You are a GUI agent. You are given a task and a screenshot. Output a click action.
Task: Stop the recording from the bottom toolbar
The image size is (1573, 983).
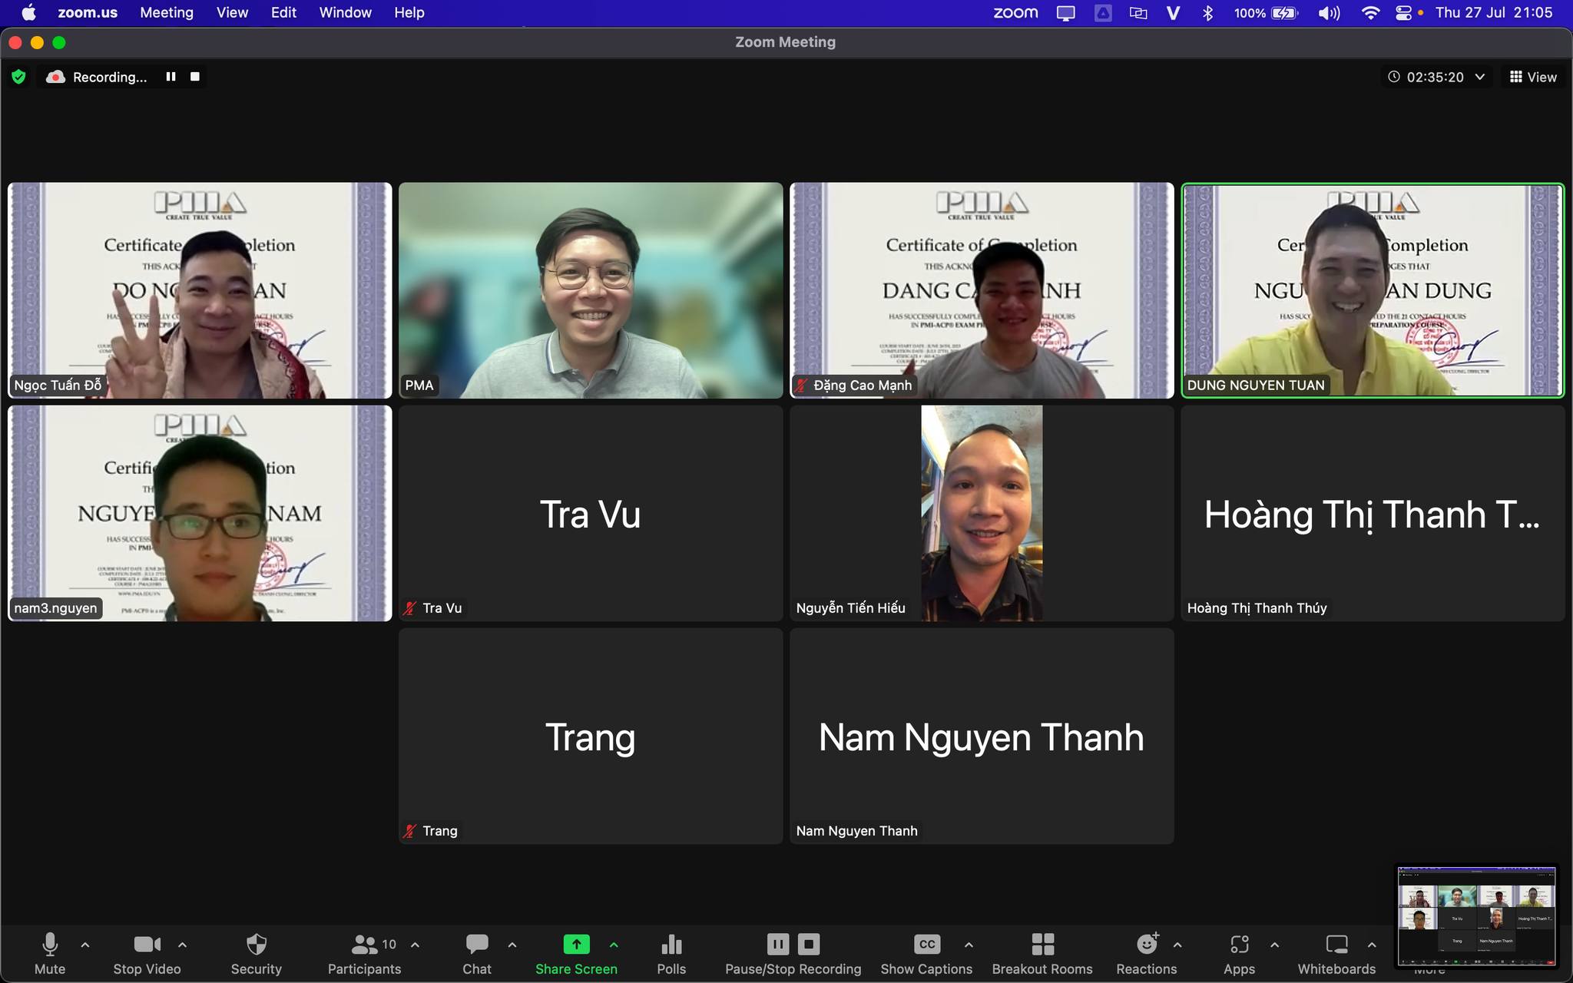click(809, 944)
